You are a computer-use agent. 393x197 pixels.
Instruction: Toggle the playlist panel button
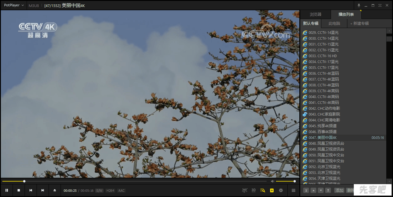coord(272,191)
